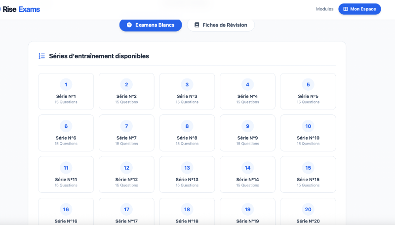Click the question mark icon in Examens Blancs
Image resolution: width=395 pixels, height=225 pixels.
(129, 25)
